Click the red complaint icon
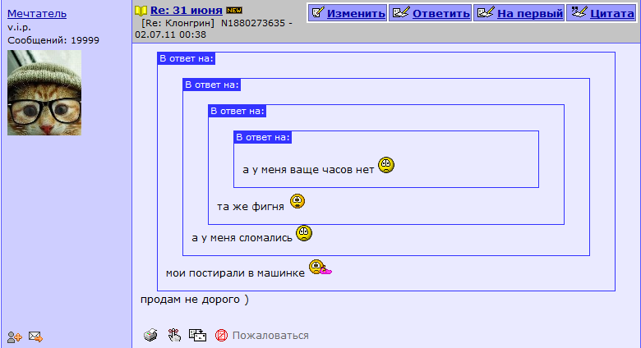Viewport: 641px width, 348px height. coord(221,336)
